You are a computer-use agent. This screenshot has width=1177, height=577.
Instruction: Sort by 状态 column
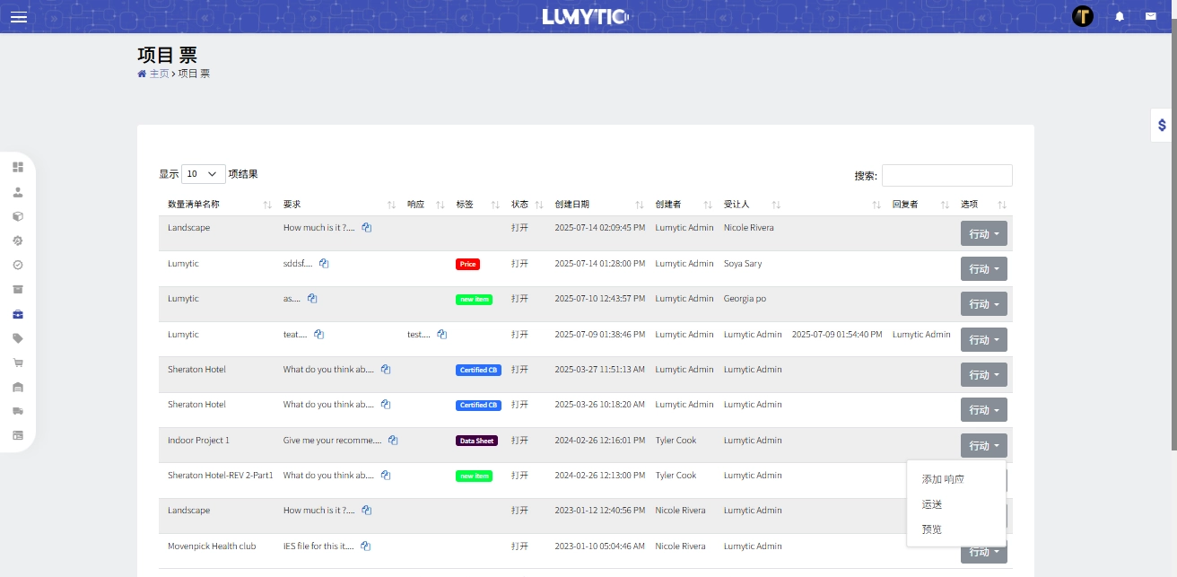tap(538, 205)
